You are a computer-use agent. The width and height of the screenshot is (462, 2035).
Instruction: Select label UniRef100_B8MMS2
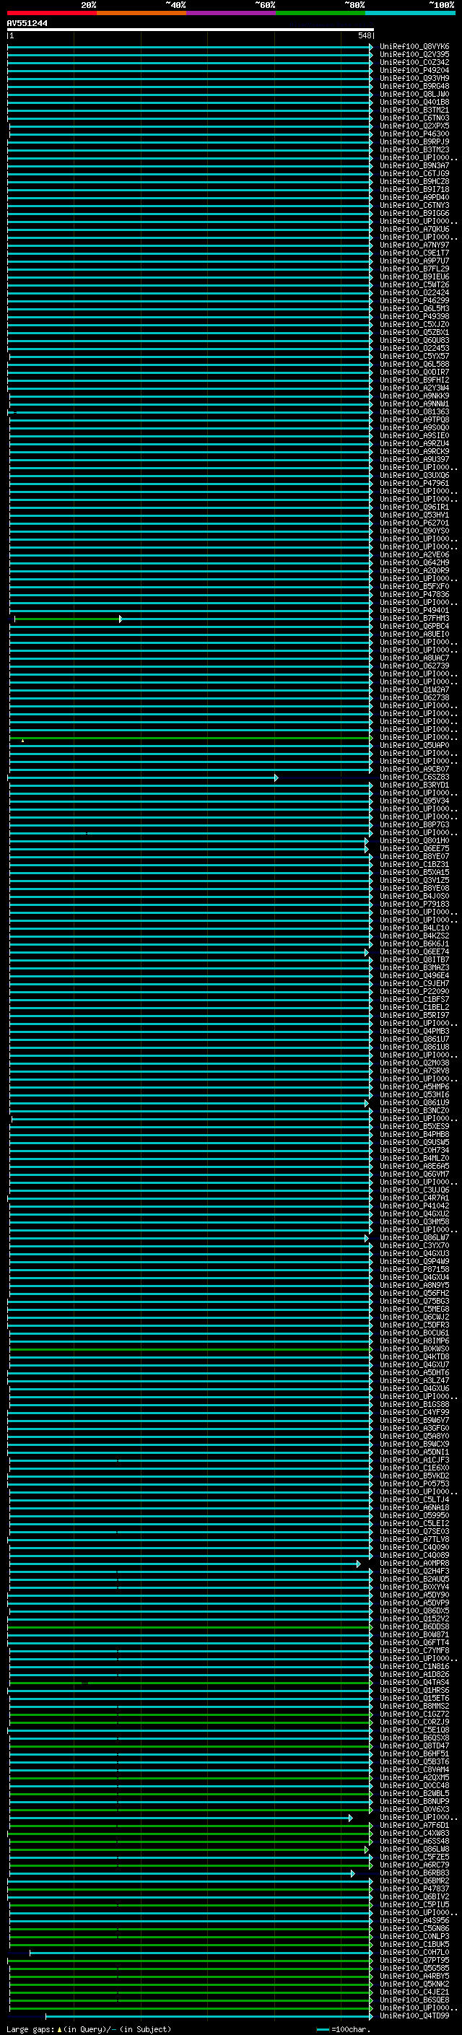(x=414, y=1706)
